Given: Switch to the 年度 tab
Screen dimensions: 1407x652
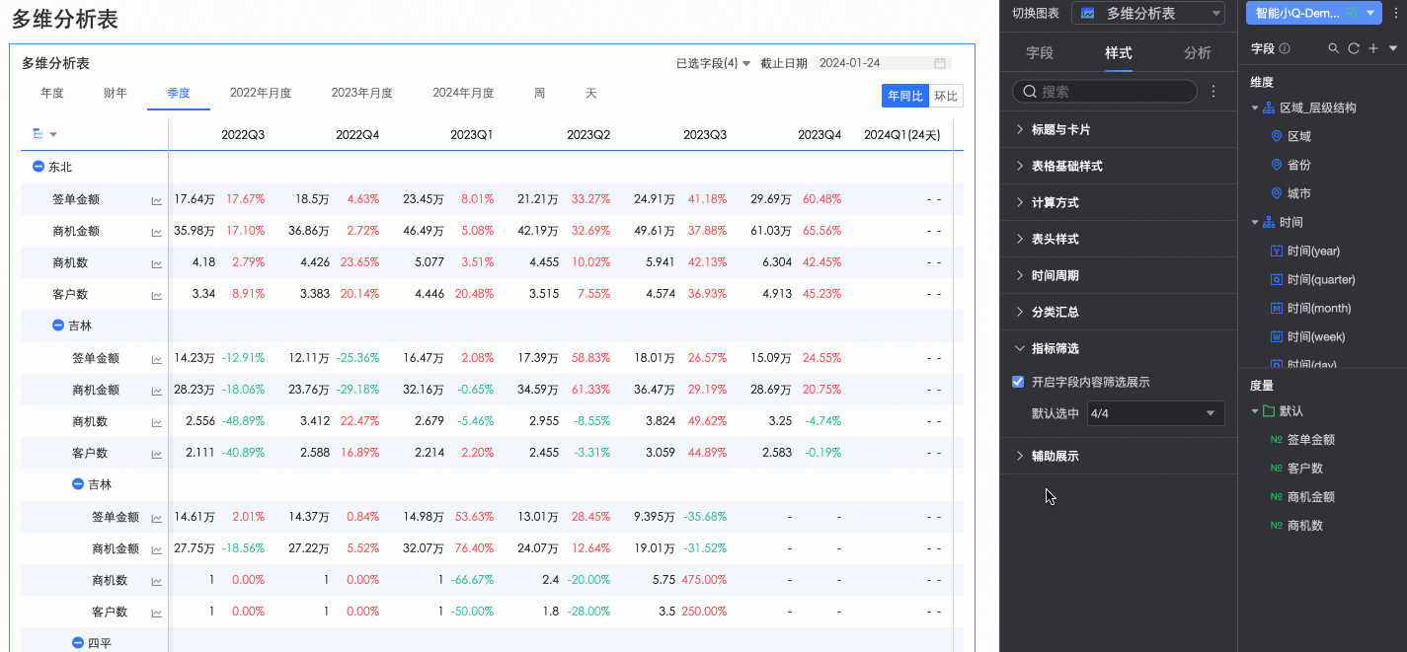Looking at the screenshot, I should tap(52, 94).
